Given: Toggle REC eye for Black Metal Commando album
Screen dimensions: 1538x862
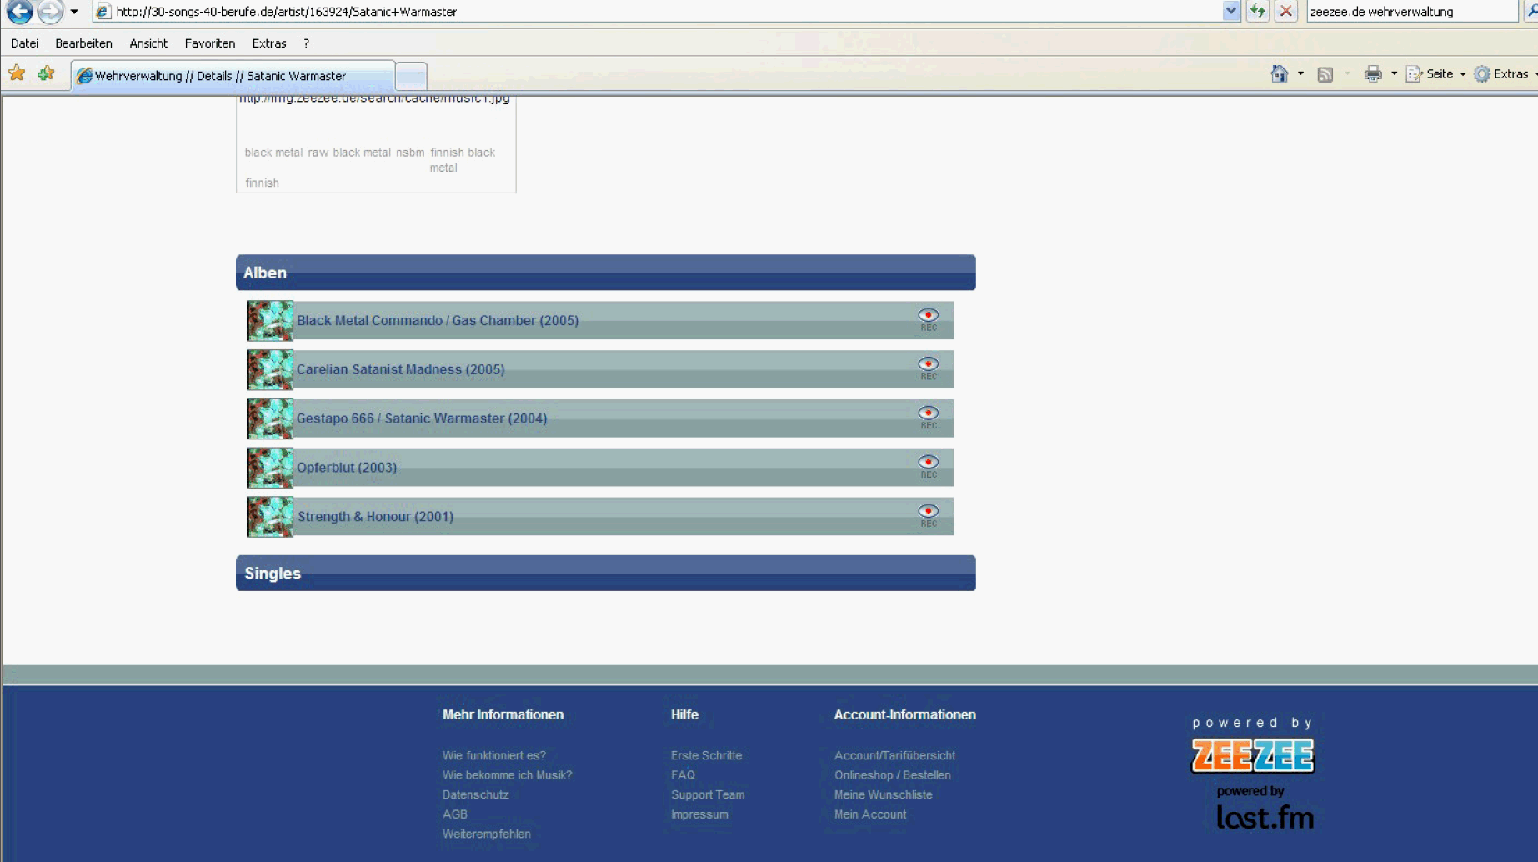Looking at the screenshot, I should tap(928, 316).
